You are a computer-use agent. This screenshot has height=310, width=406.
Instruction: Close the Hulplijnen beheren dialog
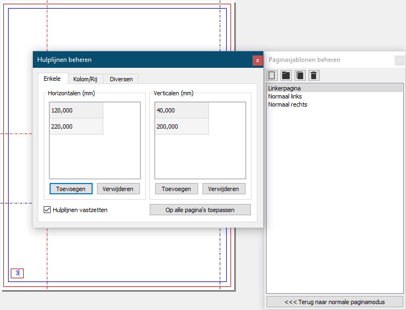257,60
